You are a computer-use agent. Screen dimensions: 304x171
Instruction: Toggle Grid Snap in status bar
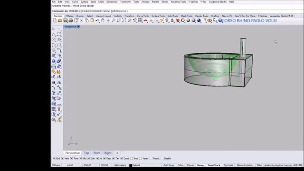click(169, 165)
